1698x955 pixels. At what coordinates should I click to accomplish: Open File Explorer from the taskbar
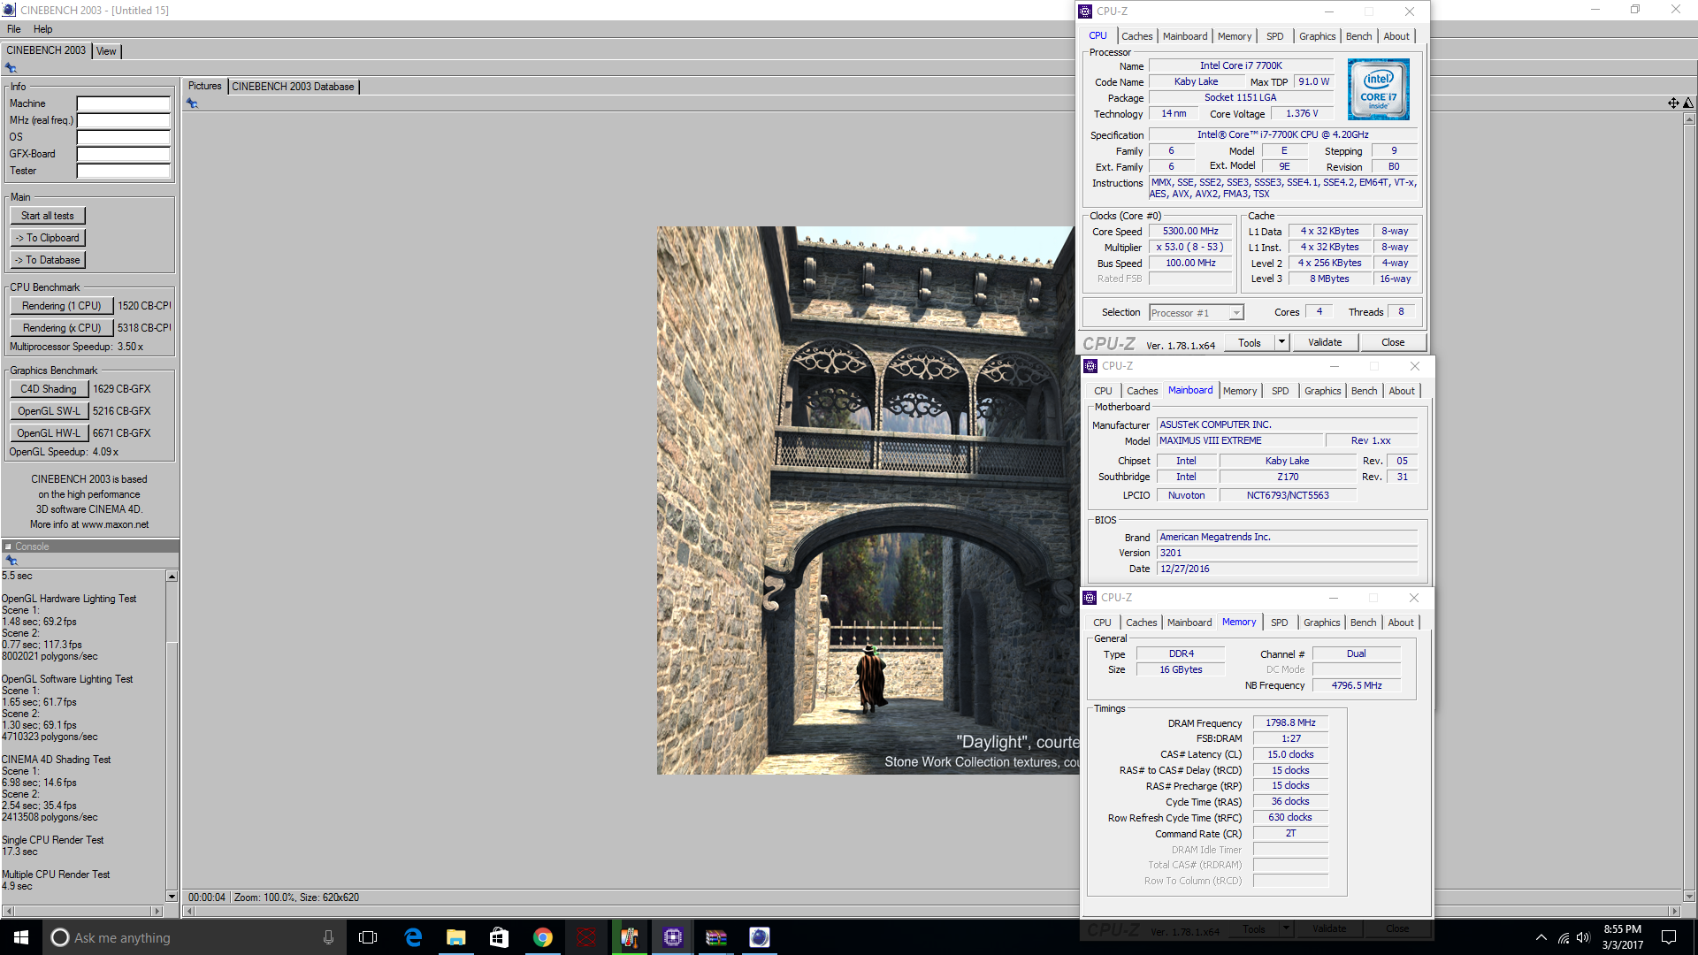tap(456, 937)
